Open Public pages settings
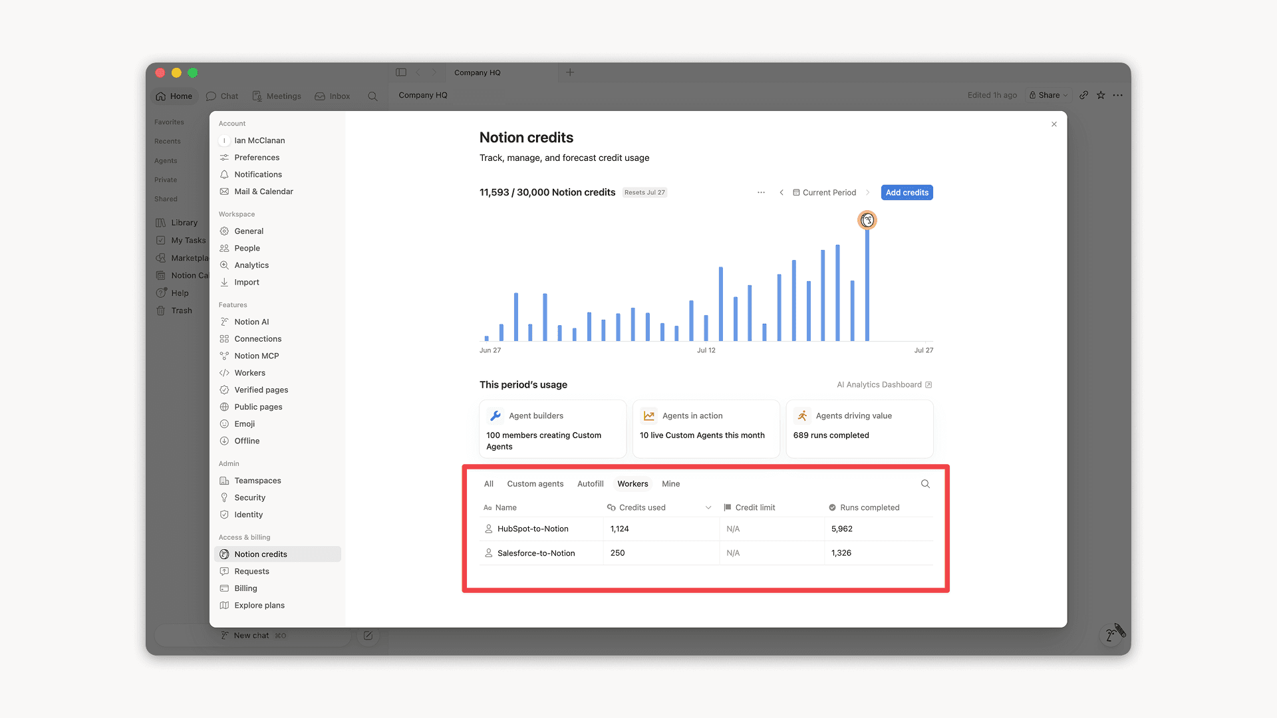Screen dimensions: 1277x718 tap(277, 407)
